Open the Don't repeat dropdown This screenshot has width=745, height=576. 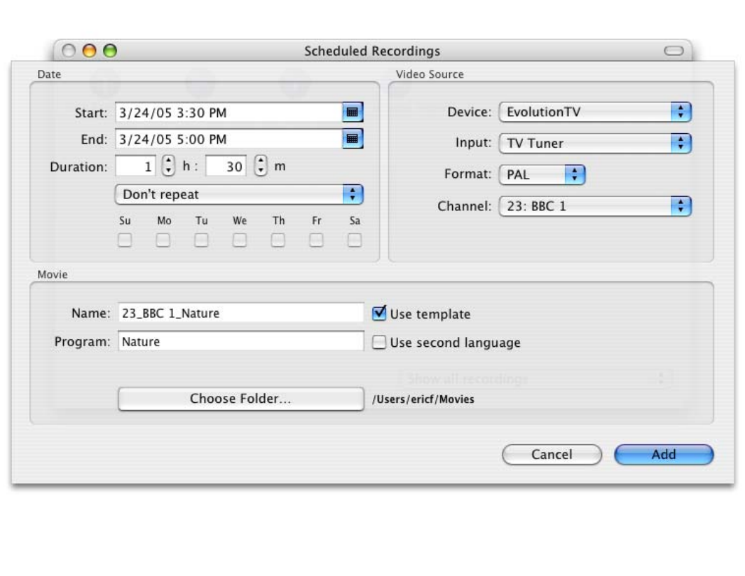[239, 194]
